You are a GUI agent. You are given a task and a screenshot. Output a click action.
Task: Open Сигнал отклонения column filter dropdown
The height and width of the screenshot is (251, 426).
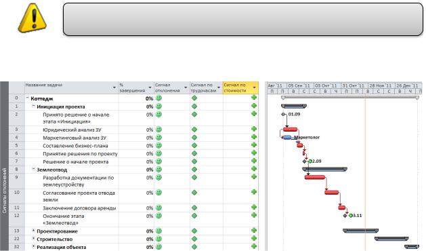click(186, 88)
